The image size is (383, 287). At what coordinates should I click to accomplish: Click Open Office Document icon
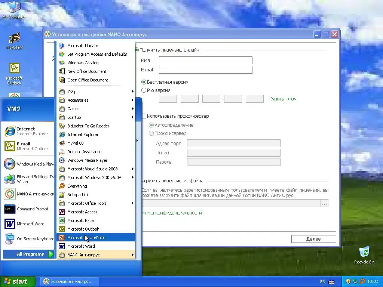tap(62, 80)
